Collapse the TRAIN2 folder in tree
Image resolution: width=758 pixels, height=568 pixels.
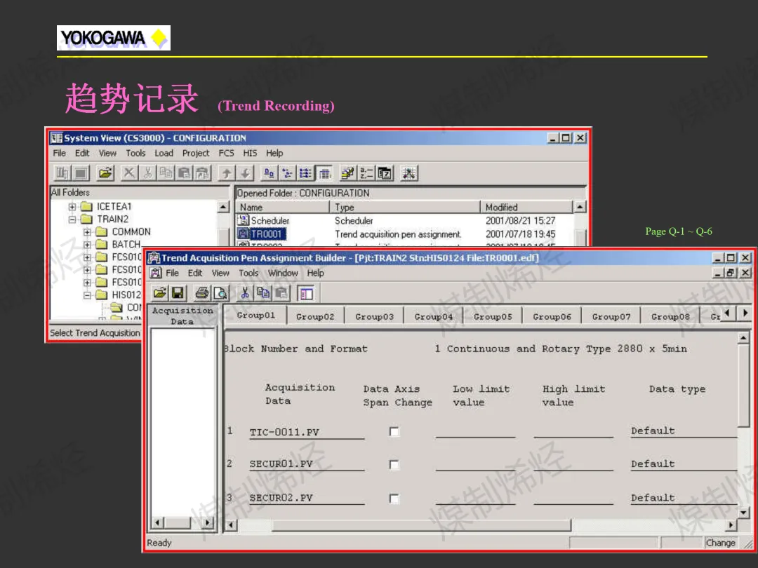(72, 219)
